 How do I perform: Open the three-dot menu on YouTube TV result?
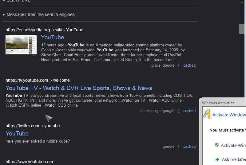coord(179,111)
